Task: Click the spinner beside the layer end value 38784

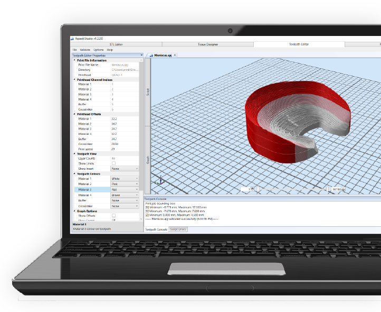Action: [x=344, y=189]
